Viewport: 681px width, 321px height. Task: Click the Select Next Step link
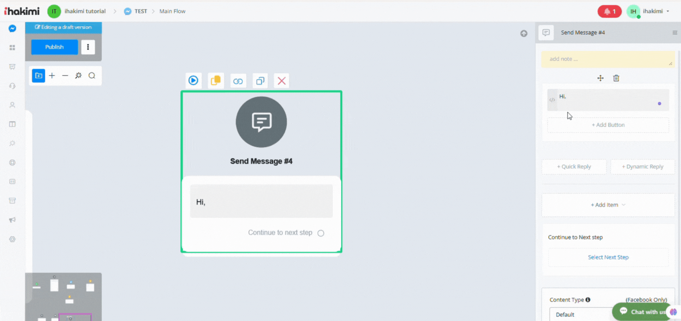pyautogui.click(x=608, y=257)
